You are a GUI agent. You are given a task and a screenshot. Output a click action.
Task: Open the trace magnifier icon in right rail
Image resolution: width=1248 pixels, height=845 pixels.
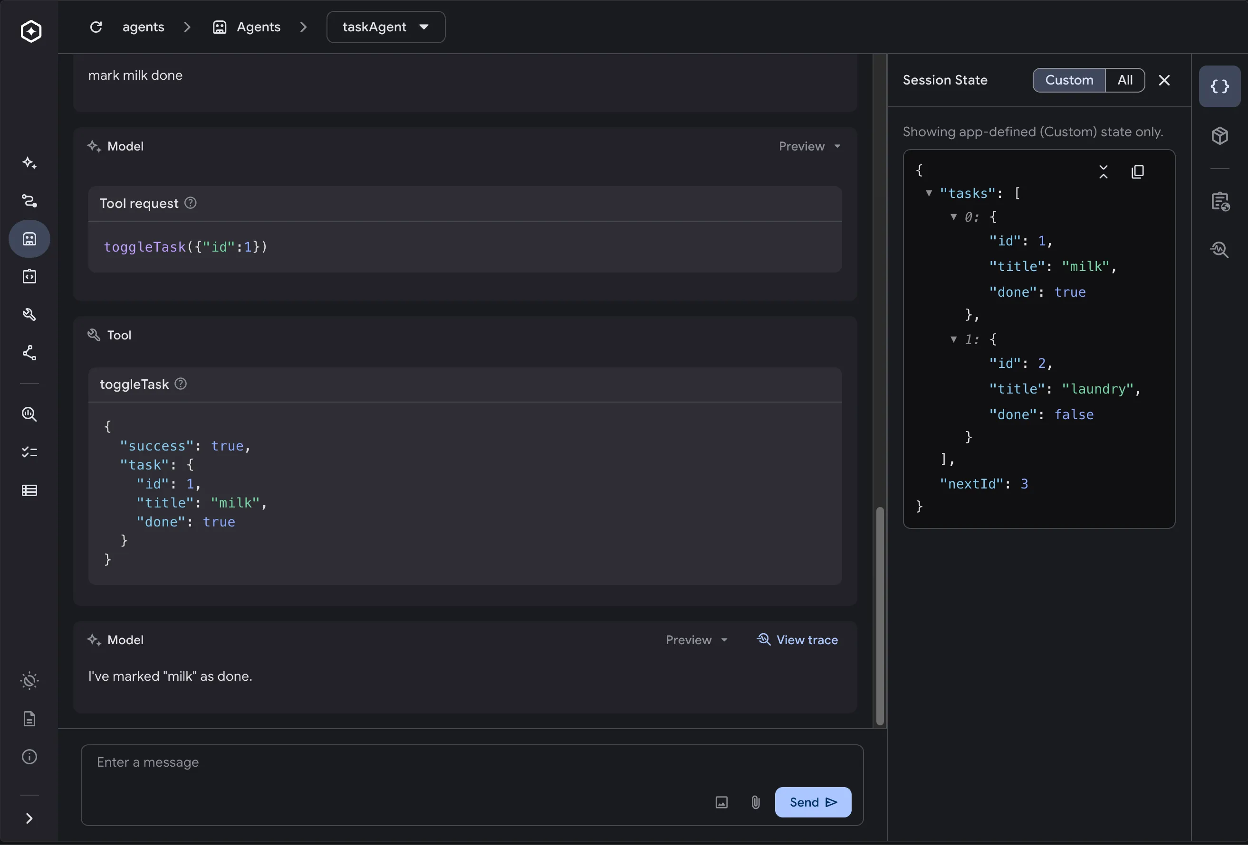tap(1219, 250)
